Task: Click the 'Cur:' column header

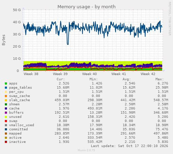Action: pos(61,79)
